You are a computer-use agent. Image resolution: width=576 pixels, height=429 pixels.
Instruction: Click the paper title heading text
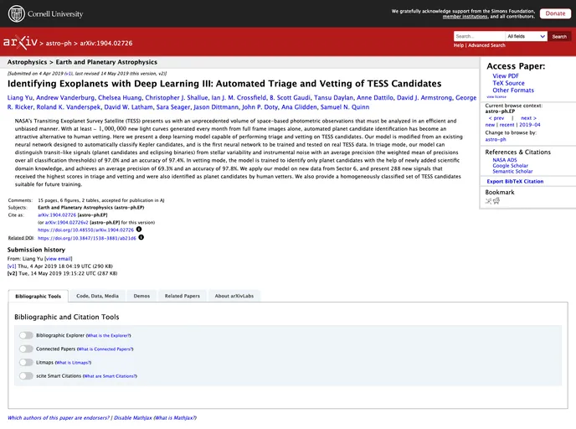pyautogui.click(x=224, y=84)
